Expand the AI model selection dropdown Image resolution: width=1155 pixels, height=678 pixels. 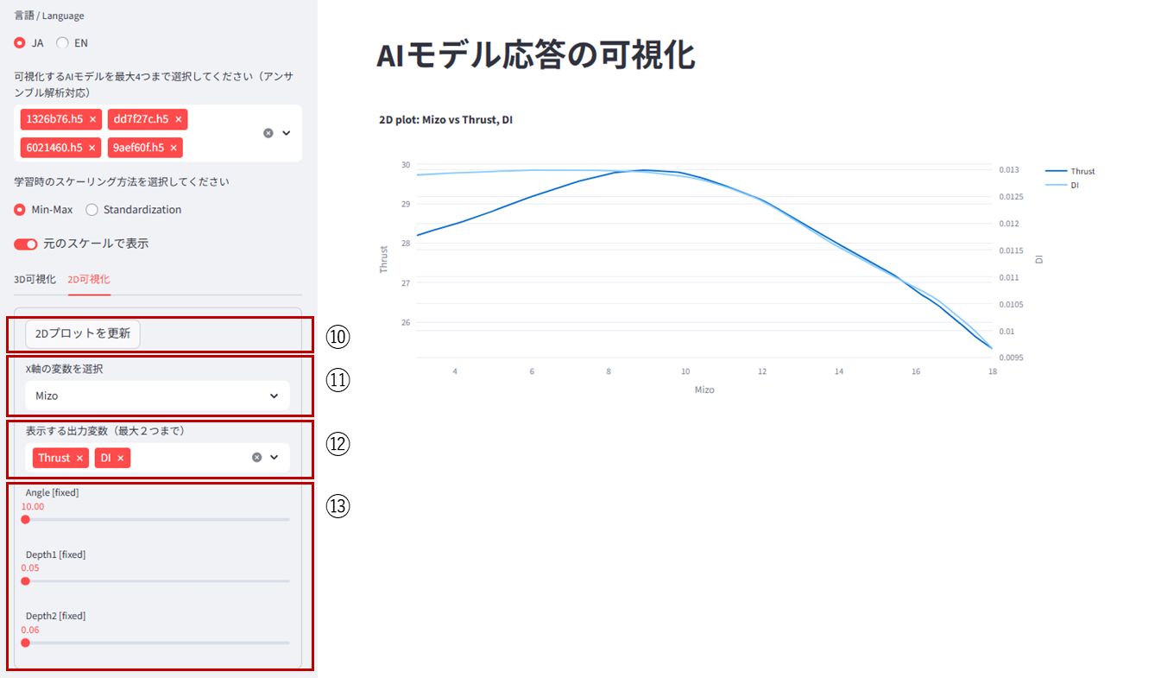[x=287, y=133]
